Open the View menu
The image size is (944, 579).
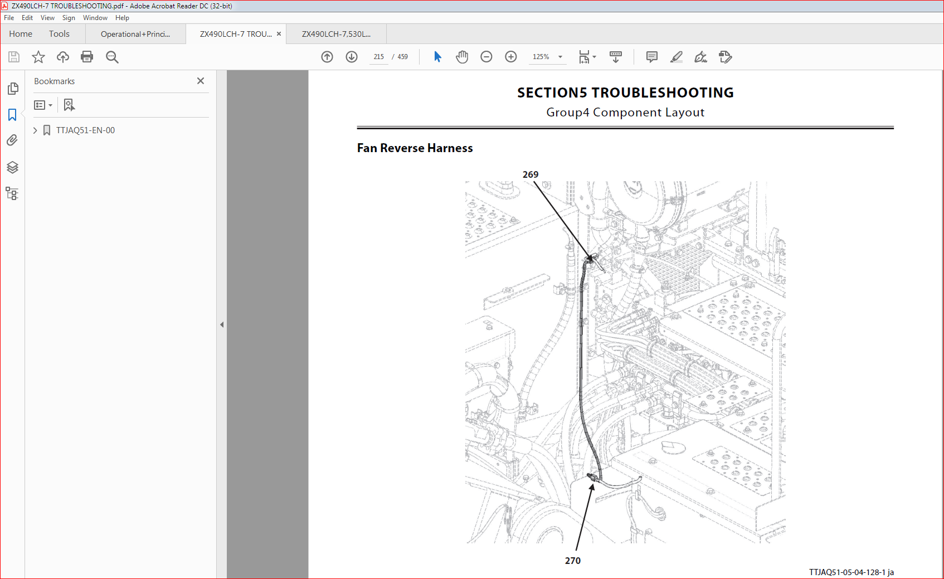(x=47, y=18)
